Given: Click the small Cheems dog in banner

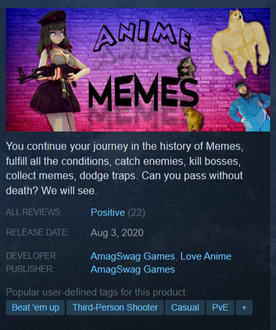Looking at the screenshot, I should pyautogui.click(x=193, y=120).
